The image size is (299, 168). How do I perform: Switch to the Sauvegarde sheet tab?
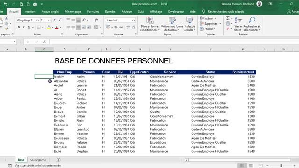tap(38, 160)
